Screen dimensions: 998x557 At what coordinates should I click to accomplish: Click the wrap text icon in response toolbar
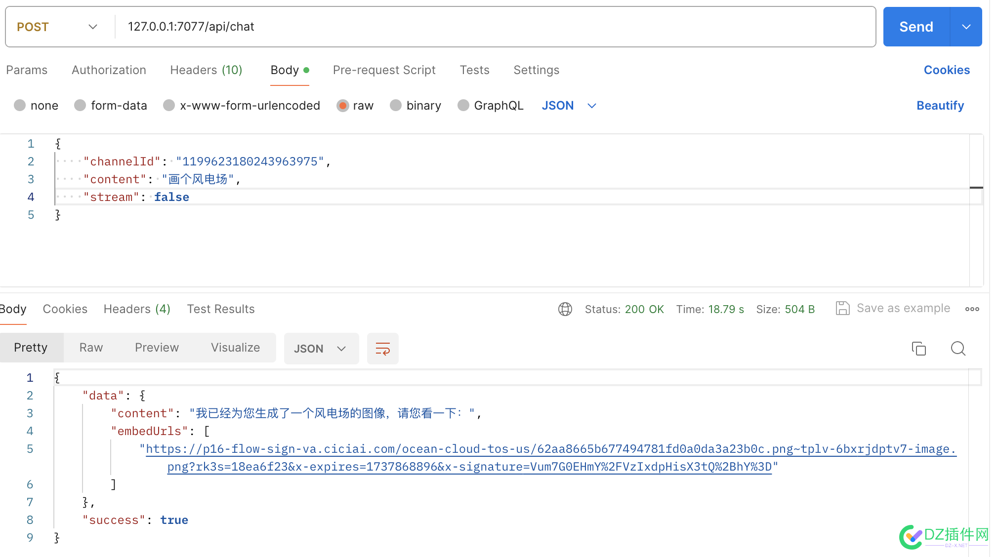pos(382,348)
